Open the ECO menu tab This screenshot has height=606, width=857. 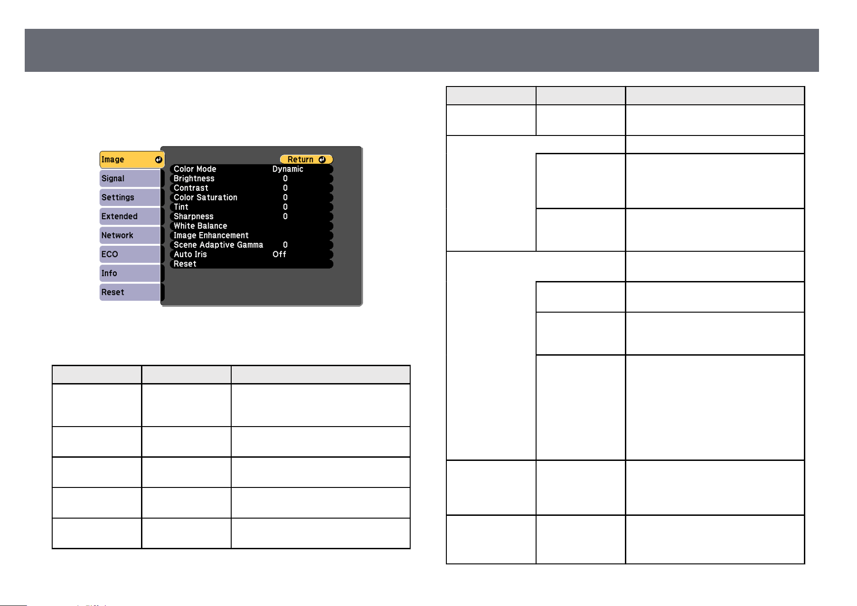pos(130,254)
